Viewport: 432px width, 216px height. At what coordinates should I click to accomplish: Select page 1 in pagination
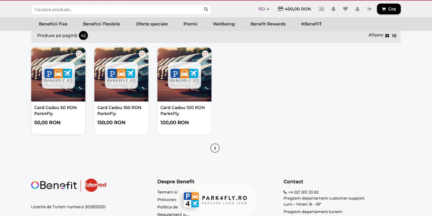(x=215, y=148)
